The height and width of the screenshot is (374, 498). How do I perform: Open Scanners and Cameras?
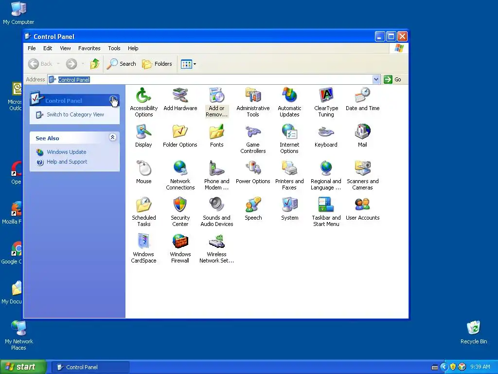(362, 175)
